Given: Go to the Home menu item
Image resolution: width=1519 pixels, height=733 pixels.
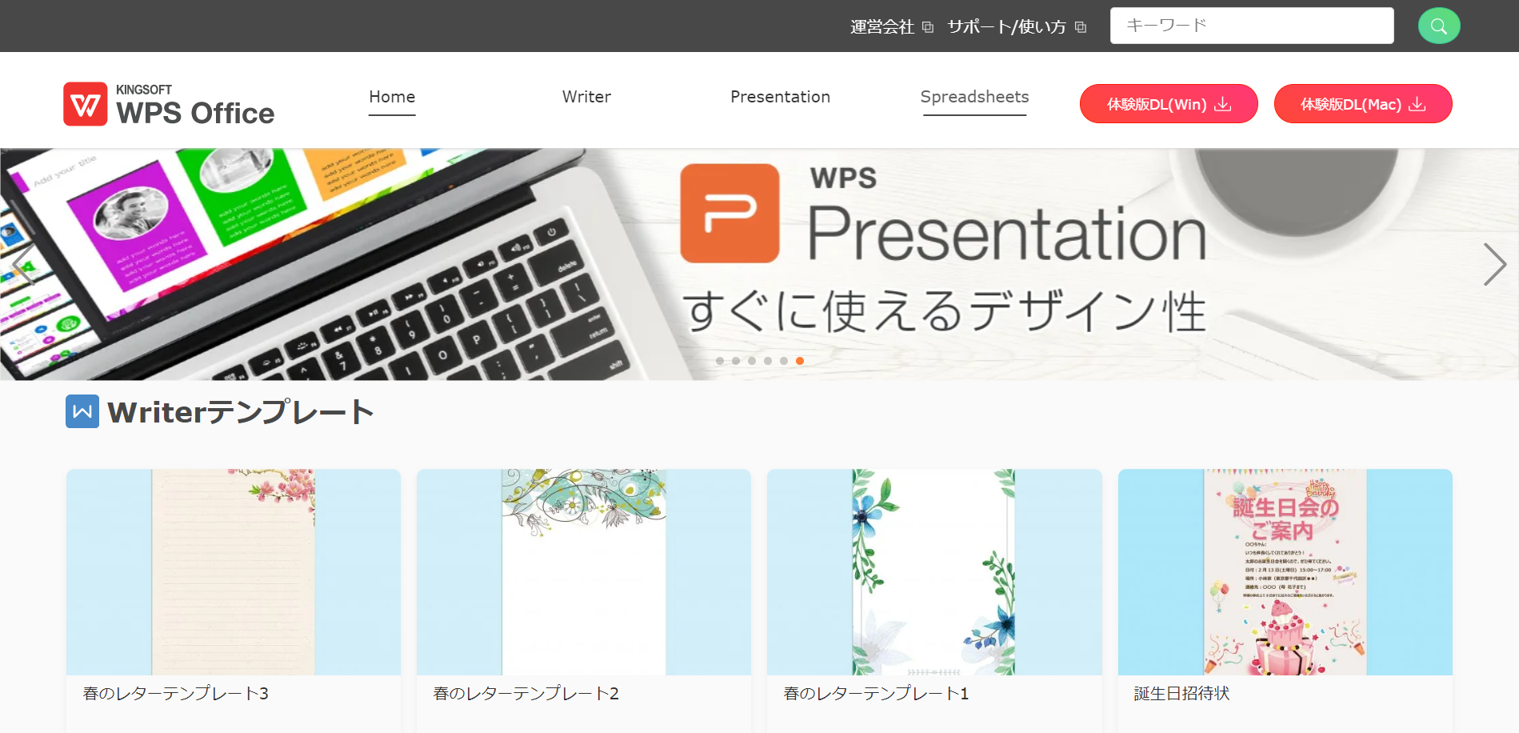Looking at the screenshot, I should click(x=392, y=97).
